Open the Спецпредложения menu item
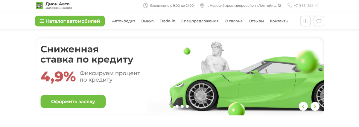Viewport: 359px width, 127px height. coord(200,21)
